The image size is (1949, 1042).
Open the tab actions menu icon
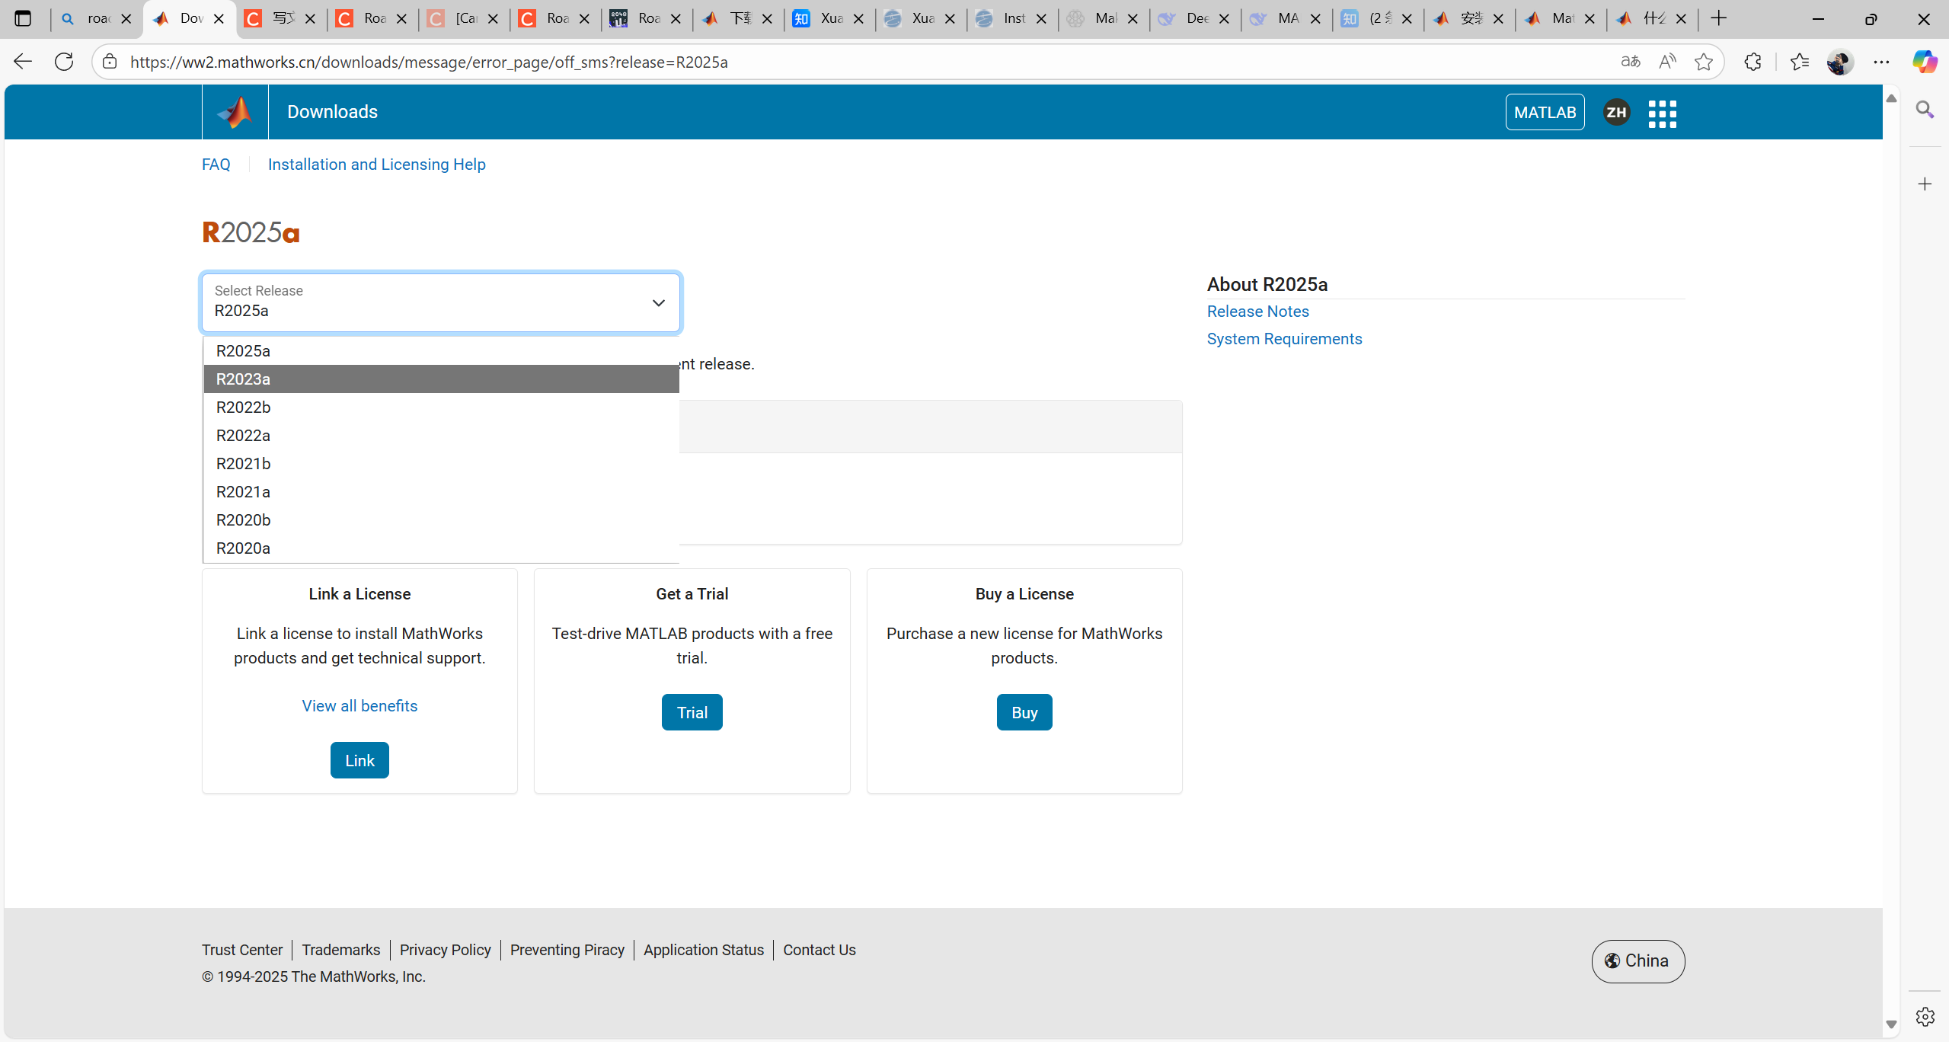[x=23, y=18]
